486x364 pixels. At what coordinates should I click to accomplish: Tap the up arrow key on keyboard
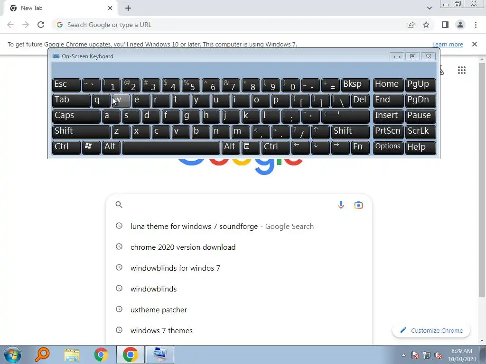tap(320, 132)
